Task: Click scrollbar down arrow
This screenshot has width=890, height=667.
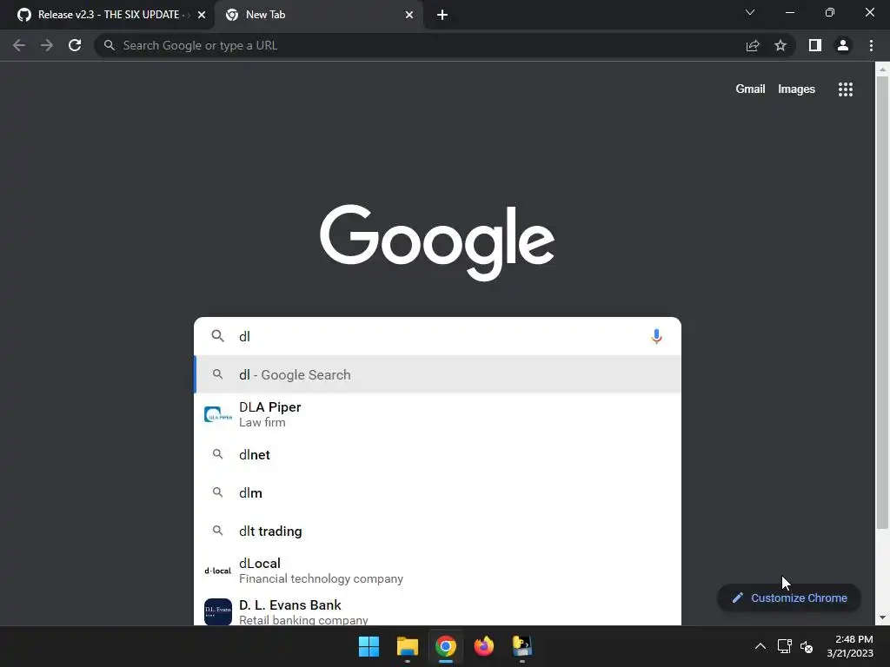Action: pyautogui.click(x=882, y=617)
